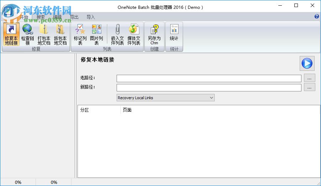Select the 修复本地链接 repair local links tool
This screenshot has height=186, width=321.
(11, 34)
